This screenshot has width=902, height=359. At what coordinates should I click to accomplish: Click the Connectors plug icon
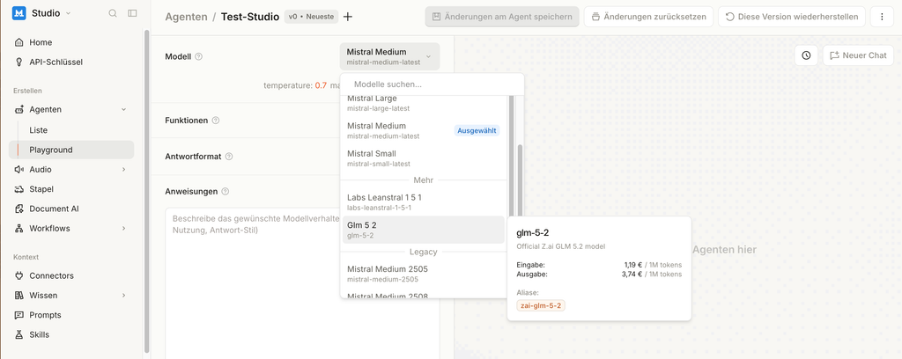click(19, 275)
